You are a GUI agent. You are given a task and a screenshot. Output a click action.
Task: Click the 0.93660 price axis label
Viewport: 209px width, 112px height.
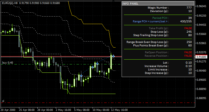202,34
